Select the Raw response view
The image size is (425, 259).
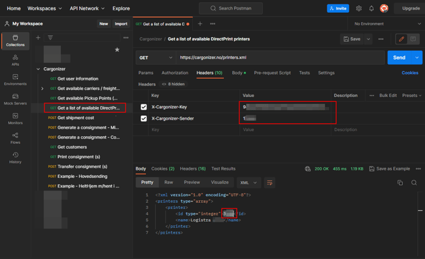click(169, 182)
